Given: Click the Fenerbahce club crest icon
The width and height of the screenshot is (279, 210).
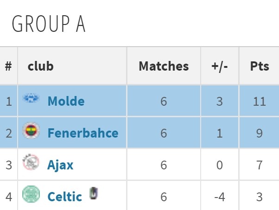Looking at the screenshot, I should [x=31, y=131].
